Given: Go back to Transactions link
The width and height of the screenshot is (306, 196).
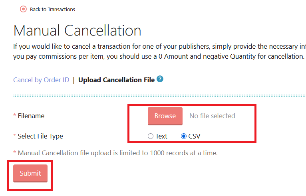Looking at the screenshot, I should point(52,9).
